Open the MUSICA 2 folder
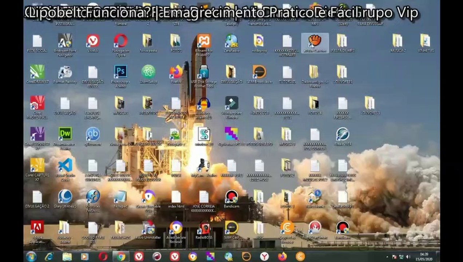This screenshot has width=463, height=262. coord(397,43)
